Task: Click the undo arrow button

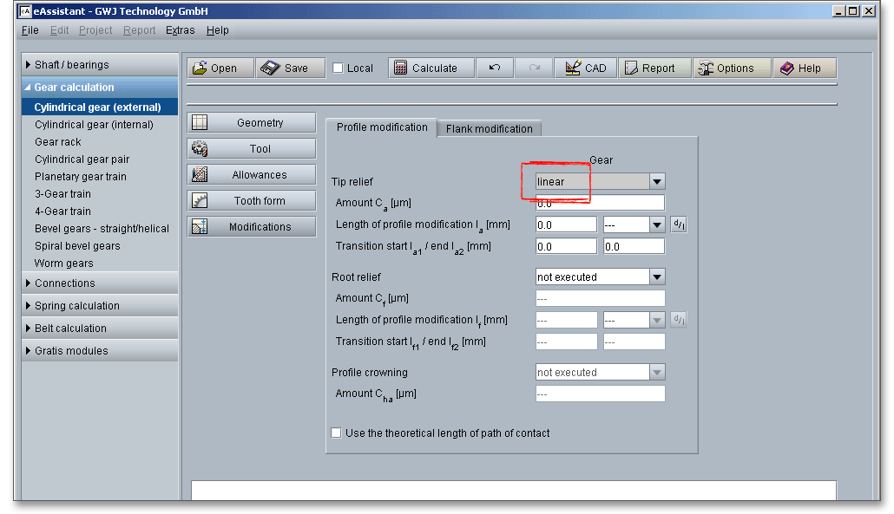Action: pyautogui.click(x=494, y=68)
